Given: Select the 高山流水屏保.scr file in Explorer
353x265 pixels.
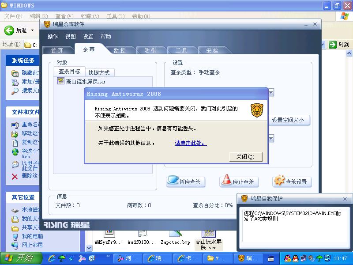Looking at the screenshot, I should click(208, 240).
